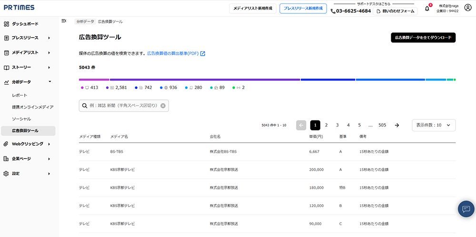
Task: Click the settings gear icon in the sidebar
Action: point(6,174)
